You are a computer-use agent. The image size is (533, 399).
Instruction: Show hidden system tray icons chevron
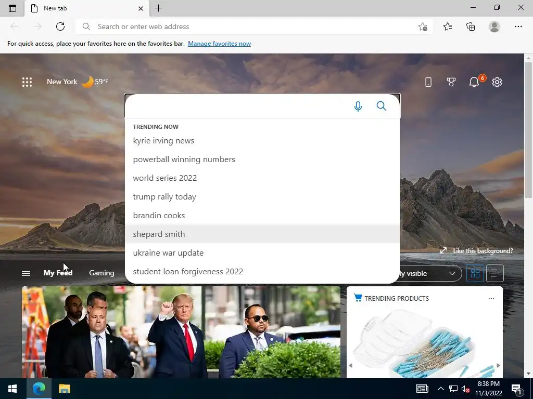[440, 389]
